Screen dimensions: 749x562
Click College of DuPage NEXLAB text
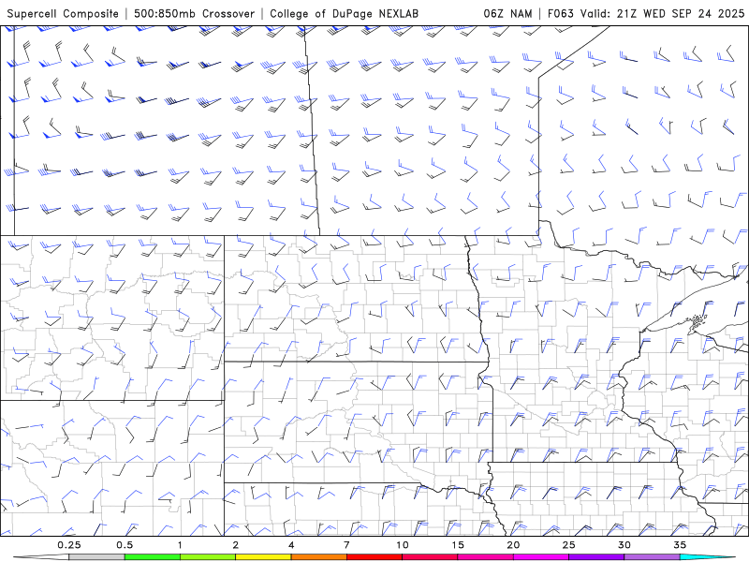click(344, 14)
